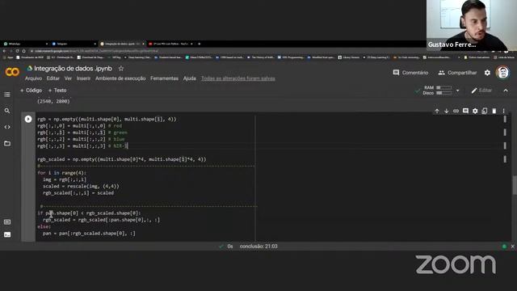Close the Integração de dados browser tab
Image resolution: width=517 pixels, height=291 pixels.
144,44
